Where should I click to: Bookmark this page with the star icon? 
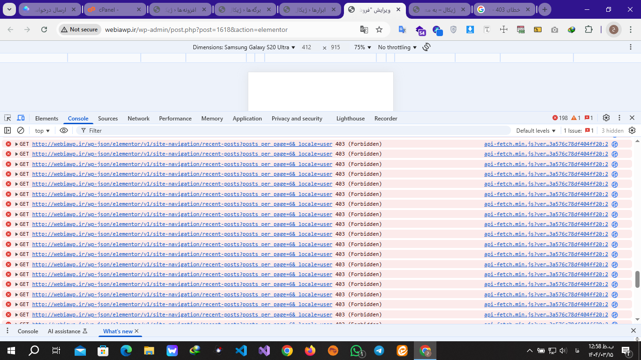click(x=379, y=30)
